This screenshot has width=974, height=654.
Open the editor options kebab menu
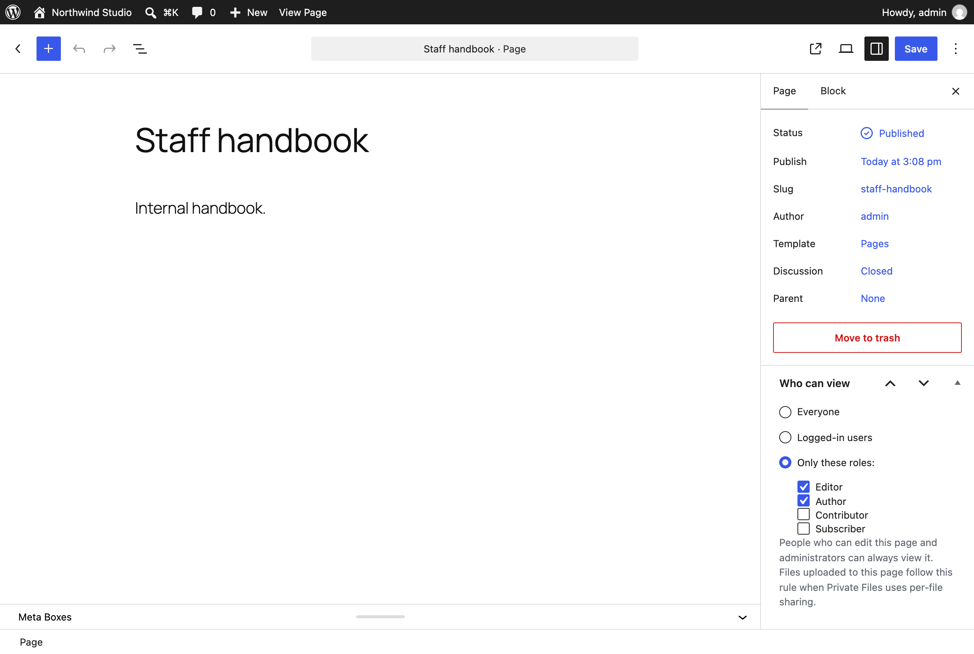pyautogui.click(x=955, y=49)
